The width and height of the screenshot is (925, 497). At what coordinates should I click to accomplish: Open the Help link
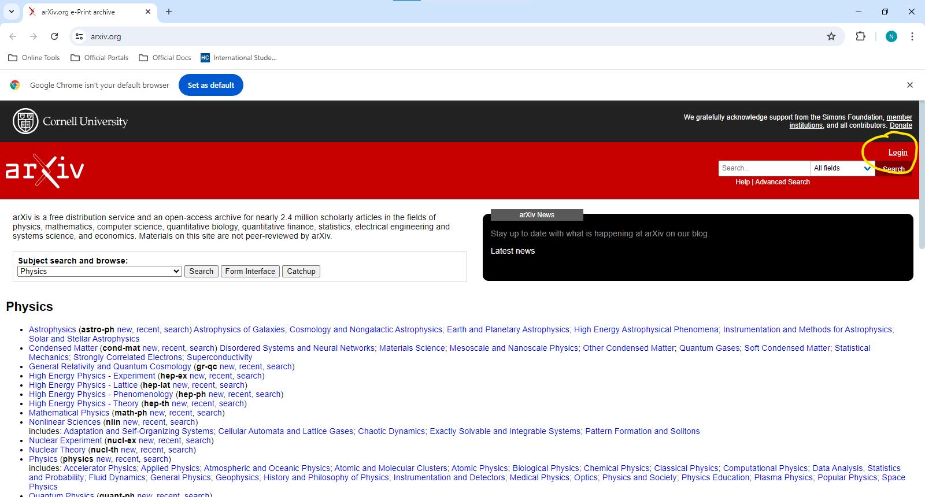click(742, 182)
